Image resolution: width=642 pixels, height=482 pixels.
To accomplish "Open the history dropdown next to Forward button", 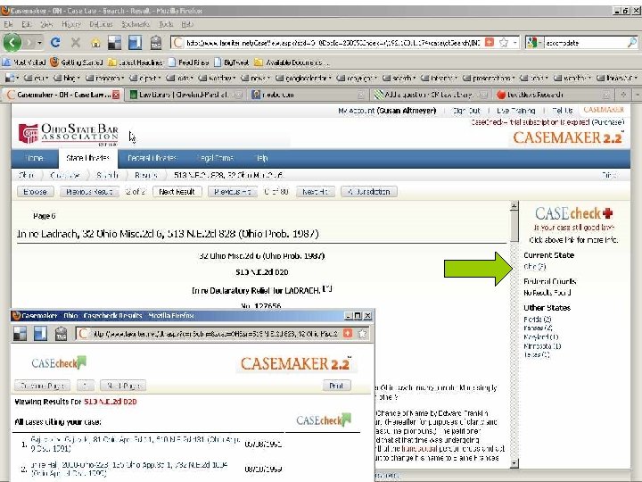I will click(x=39, y=42).
